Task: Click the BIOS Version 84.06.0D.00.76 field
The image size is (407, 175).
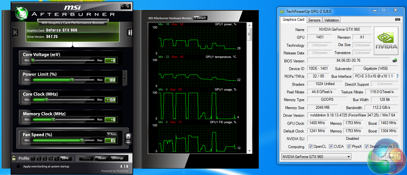Action: [348, 60]
